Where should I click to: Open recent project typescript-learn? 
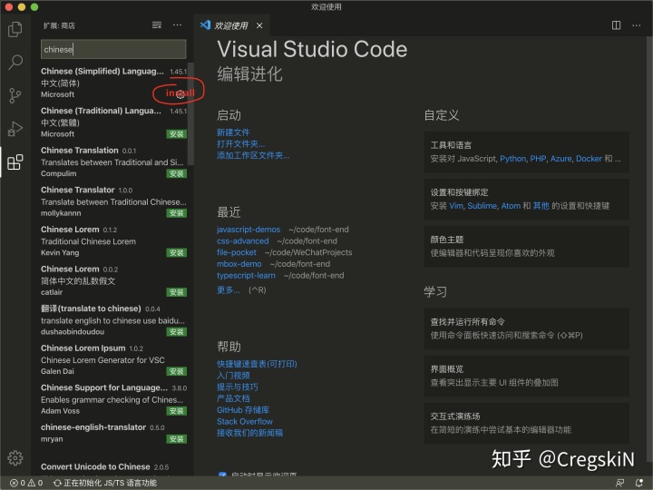click(x=246, y=276)
